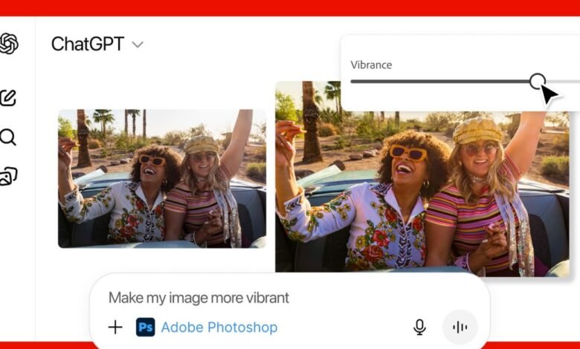Open the larger vibrant edited photo
The image size is (580, 349).
coord(422,179)
